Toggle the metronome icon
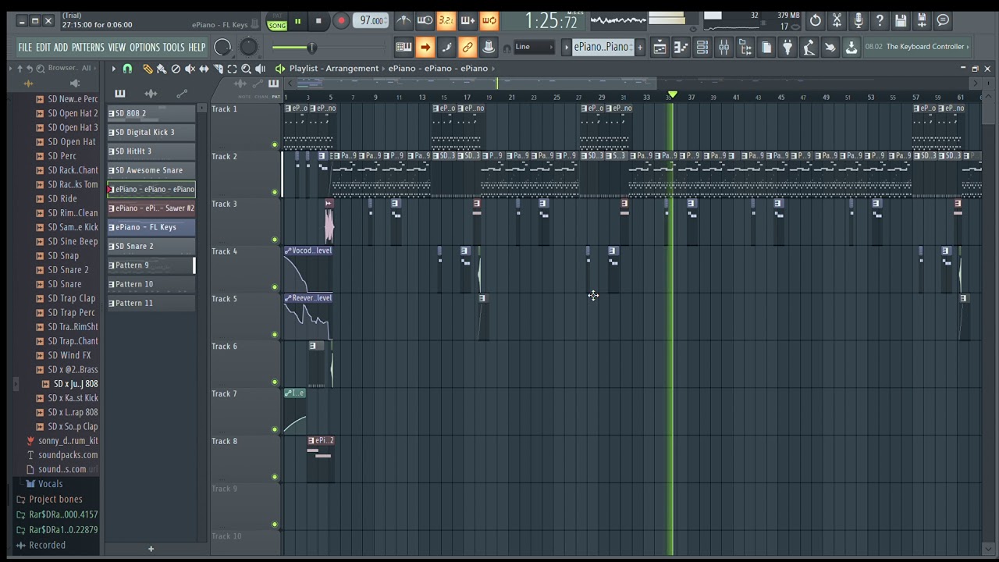The image size is (999, 562). tap(404, 21)
